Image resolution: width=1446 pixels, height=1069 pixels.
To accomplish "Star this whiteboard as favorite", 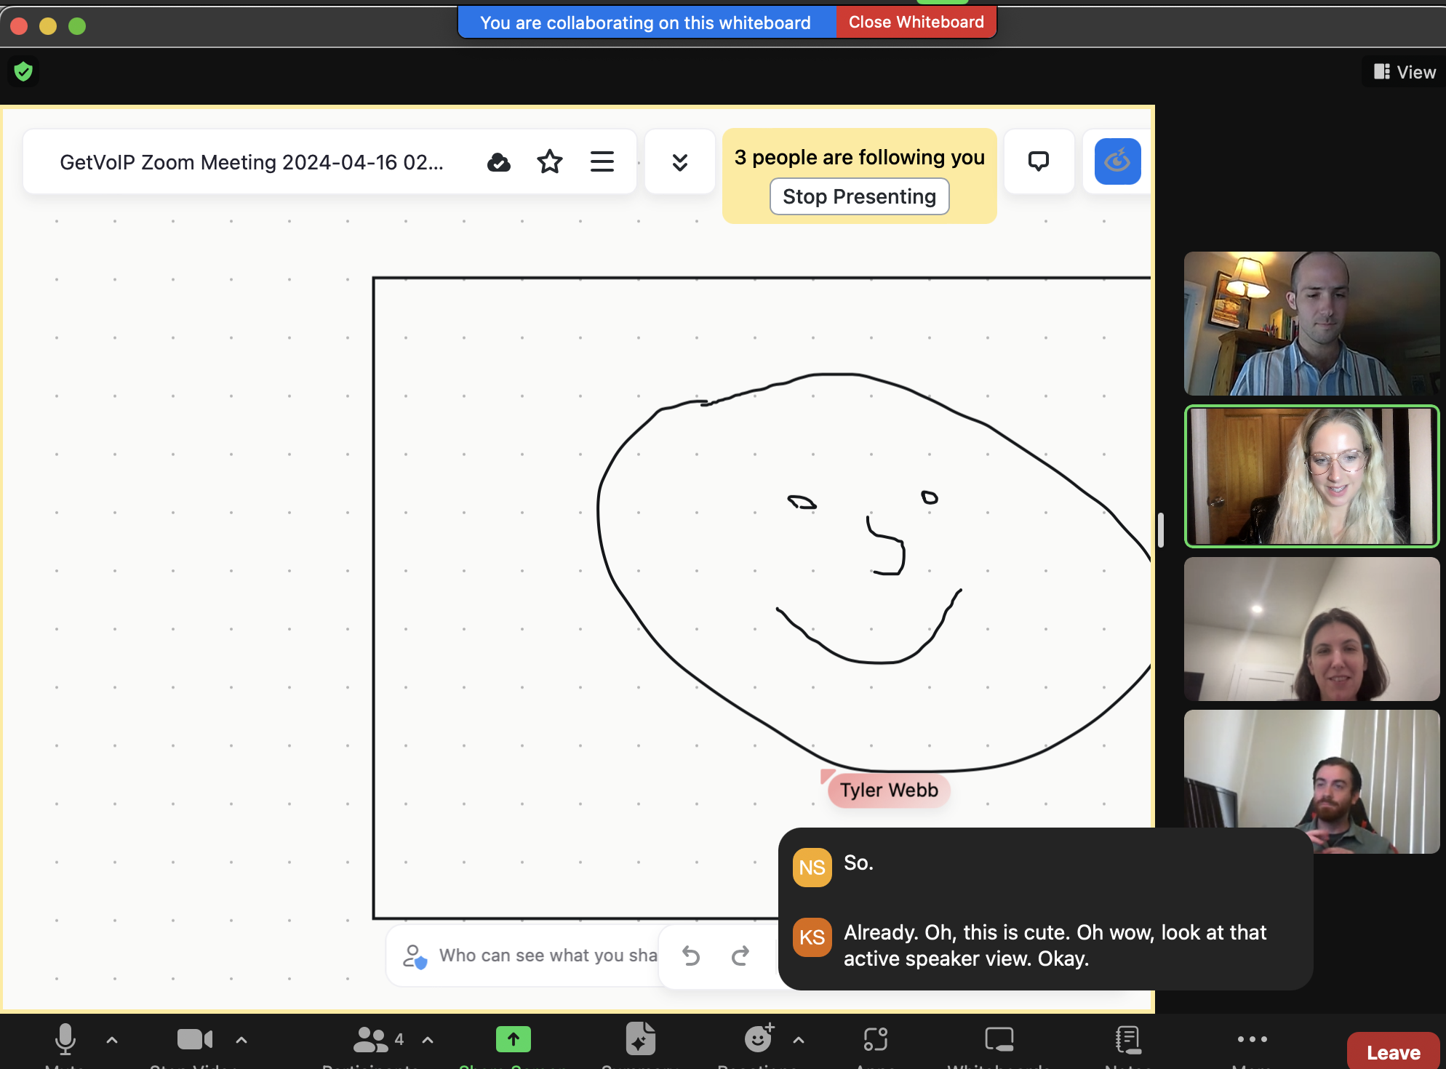I will tap(550, 161).
